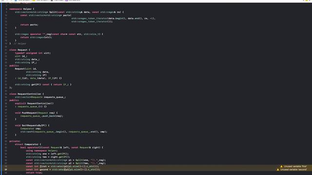
Task: Click the getIP() const method line
Action: point(43,85)
